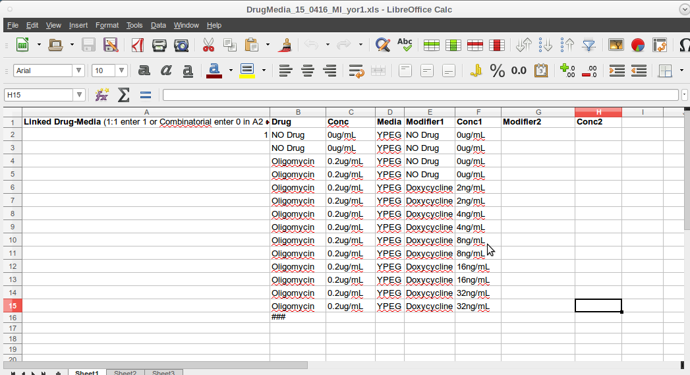Viewport: 690px width, 375px height.
Task: Expand the Name Box cell reference list
Action: 79,95
